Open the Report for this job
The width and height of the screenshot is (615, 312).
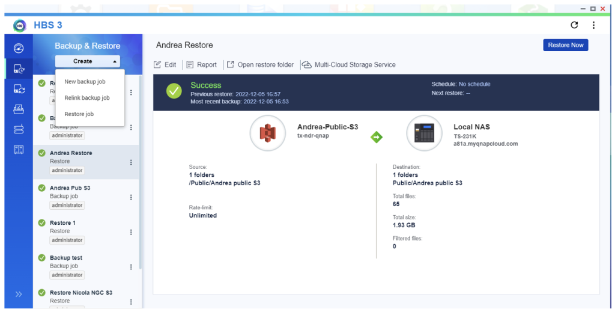click(x=202, y=65)
